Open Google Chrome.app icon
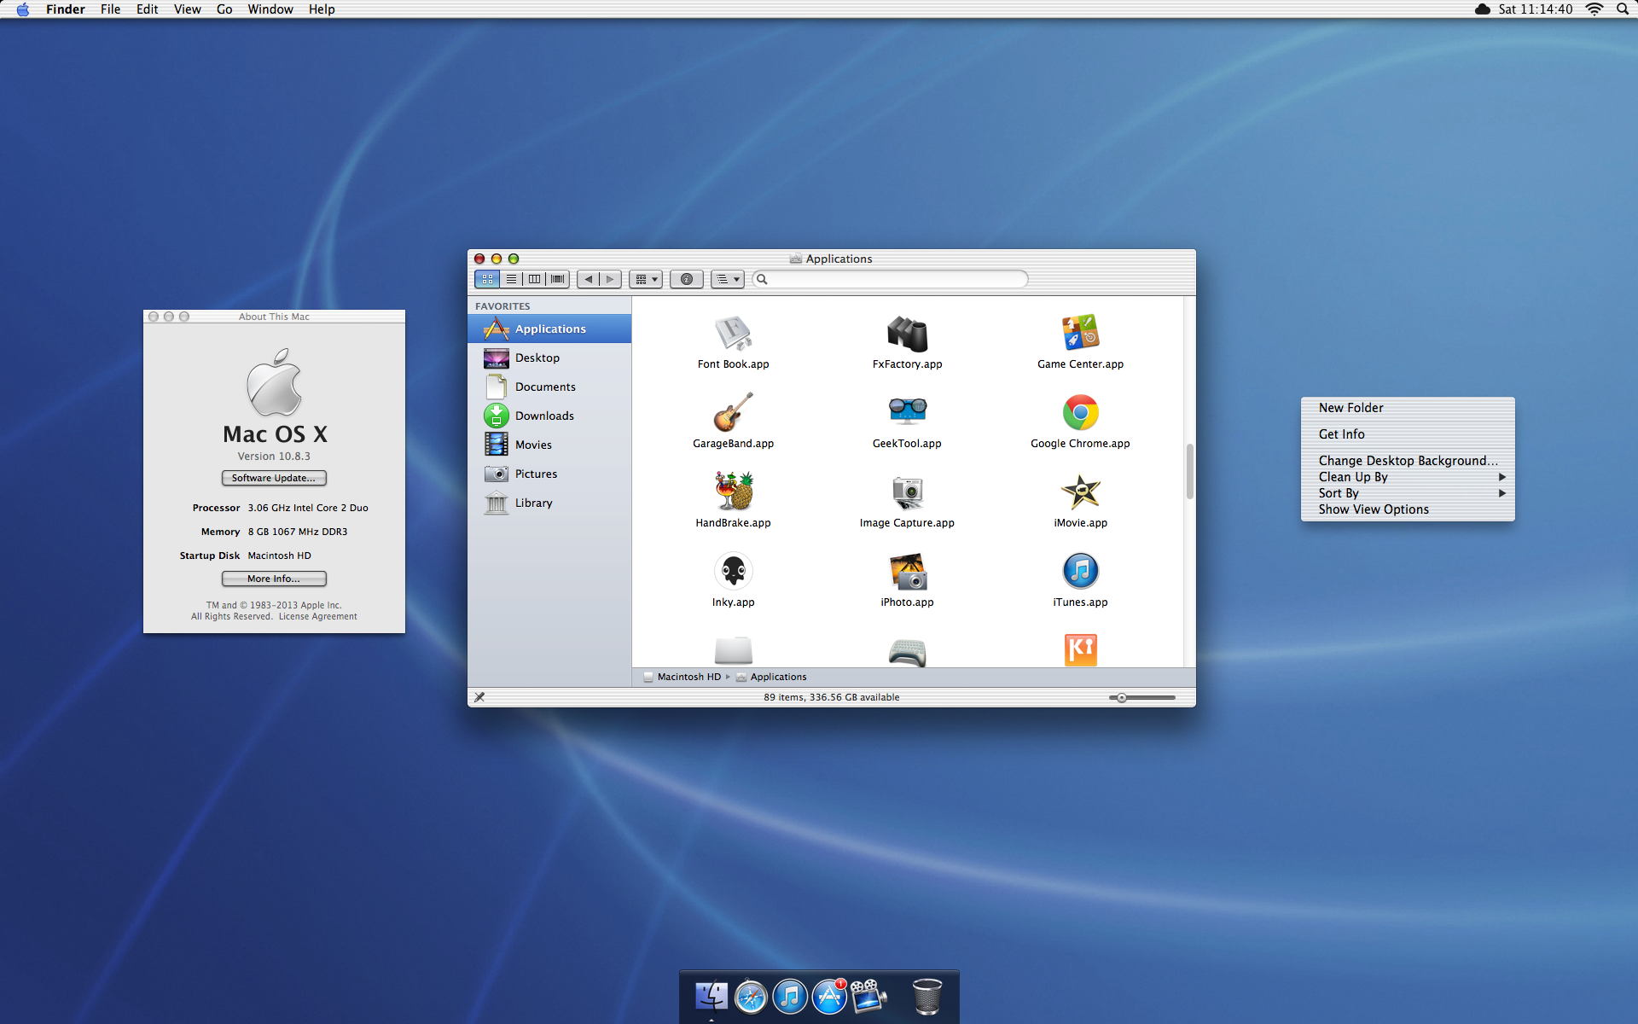Viewport: 1638px width, 1024px height. pos(1080,412)
